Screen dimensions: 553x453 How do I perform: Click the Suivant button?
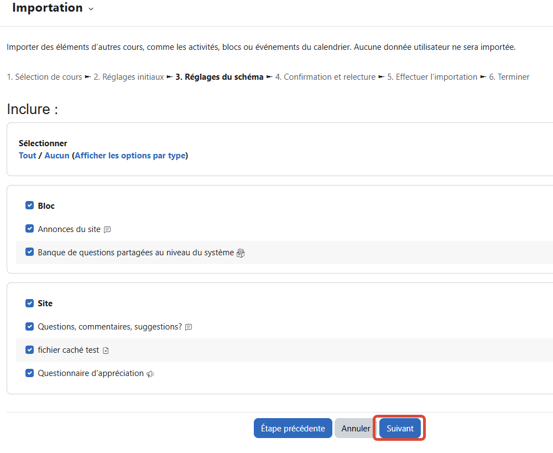click(400, 428)
